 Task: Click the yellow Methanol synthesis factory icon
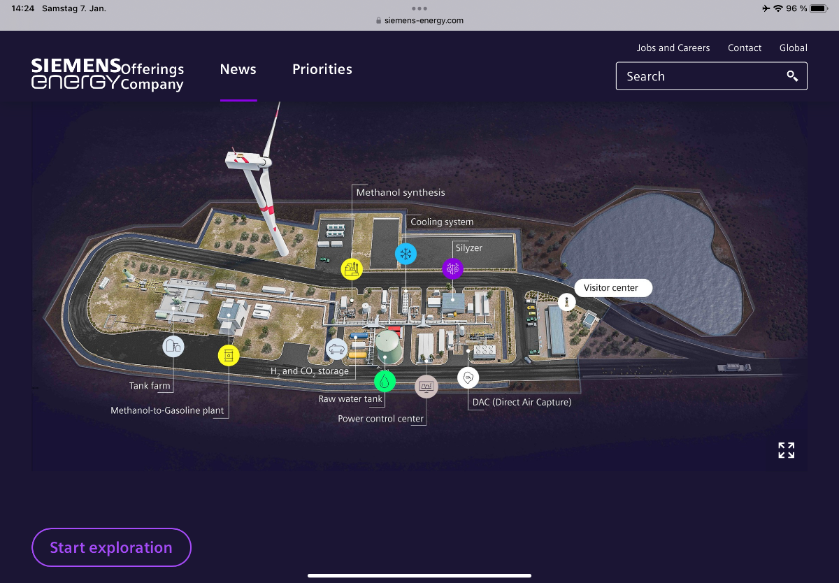[x=352, y=269]
